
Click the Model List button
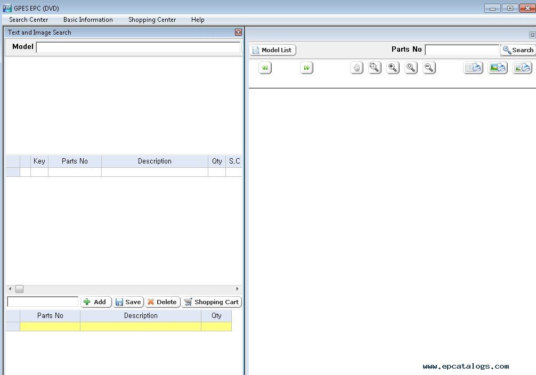(272, 50)
